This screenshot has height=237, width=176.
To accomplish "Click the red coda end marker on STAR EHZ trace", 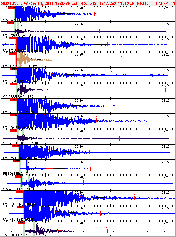I will [107, 44].
